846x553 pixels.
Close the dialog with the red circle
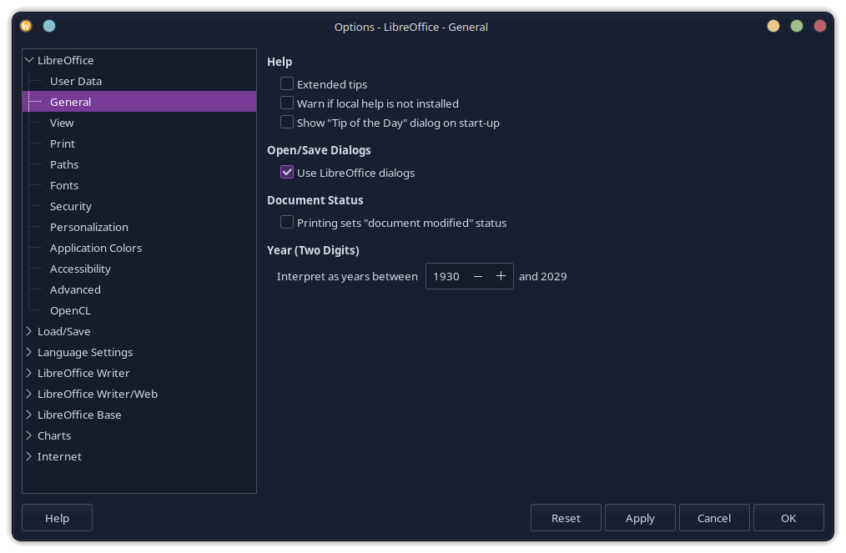[820, 26]
